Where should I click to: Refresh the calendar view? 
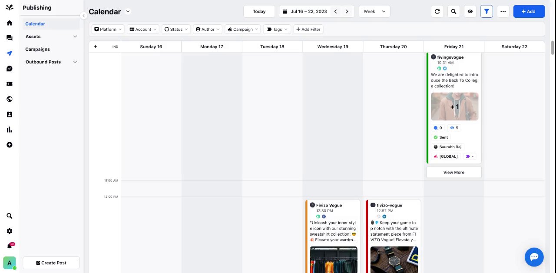437,11
